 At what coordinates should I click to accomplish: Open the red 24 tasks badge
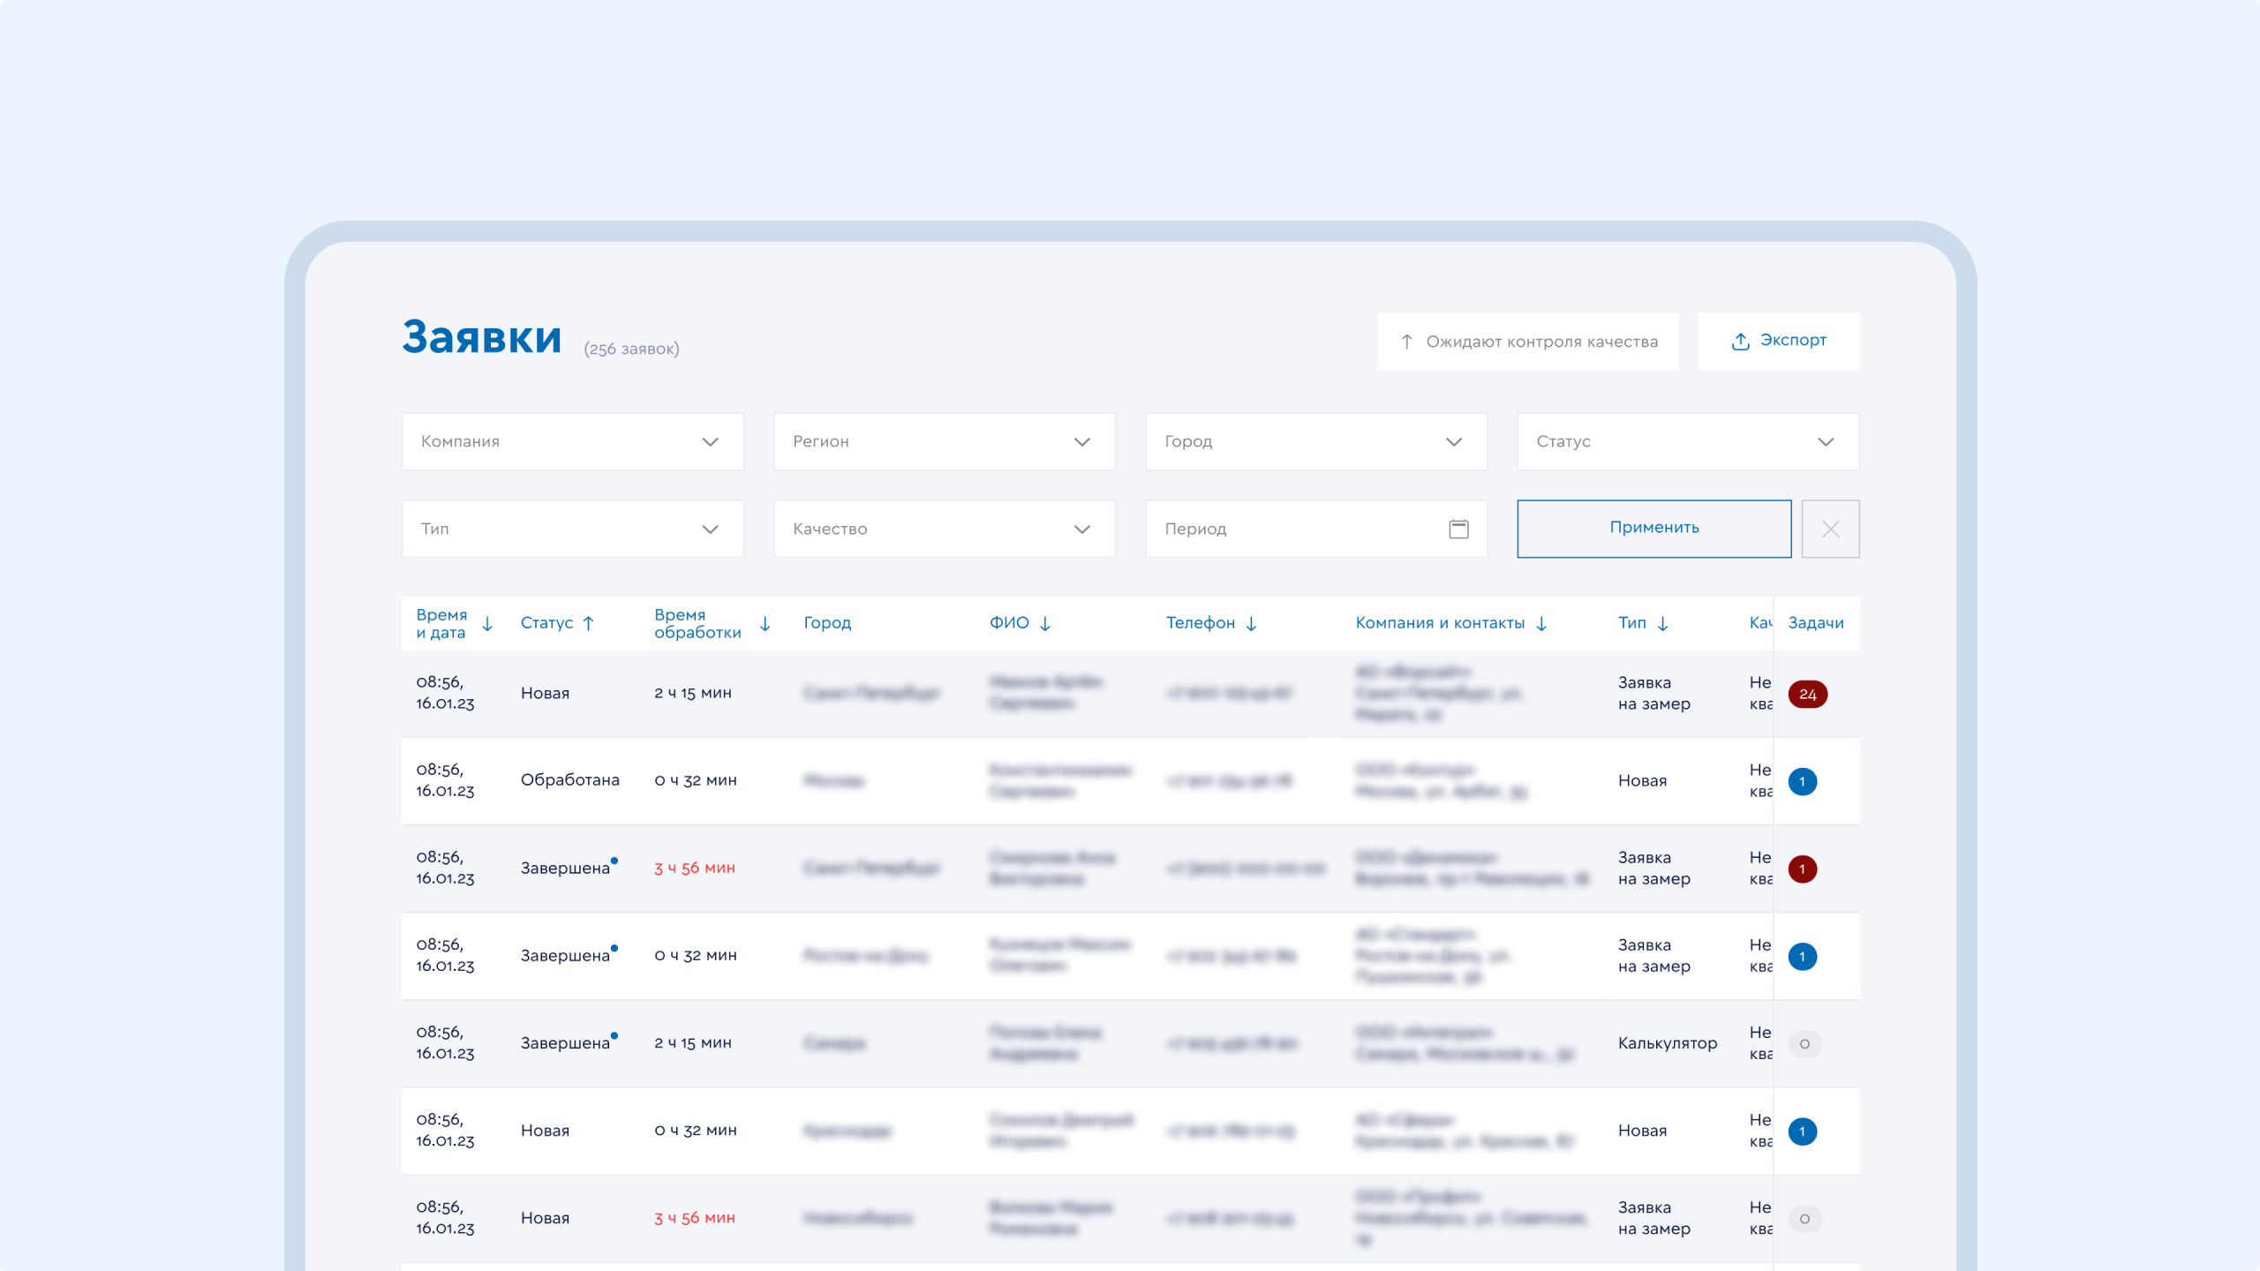click(1807, 695)
